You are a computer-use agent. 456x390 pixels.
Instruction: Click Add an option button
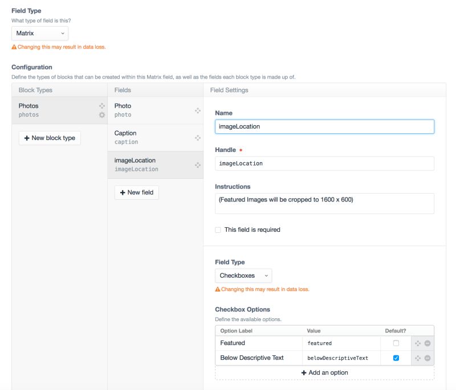click(x=324, y=372)
